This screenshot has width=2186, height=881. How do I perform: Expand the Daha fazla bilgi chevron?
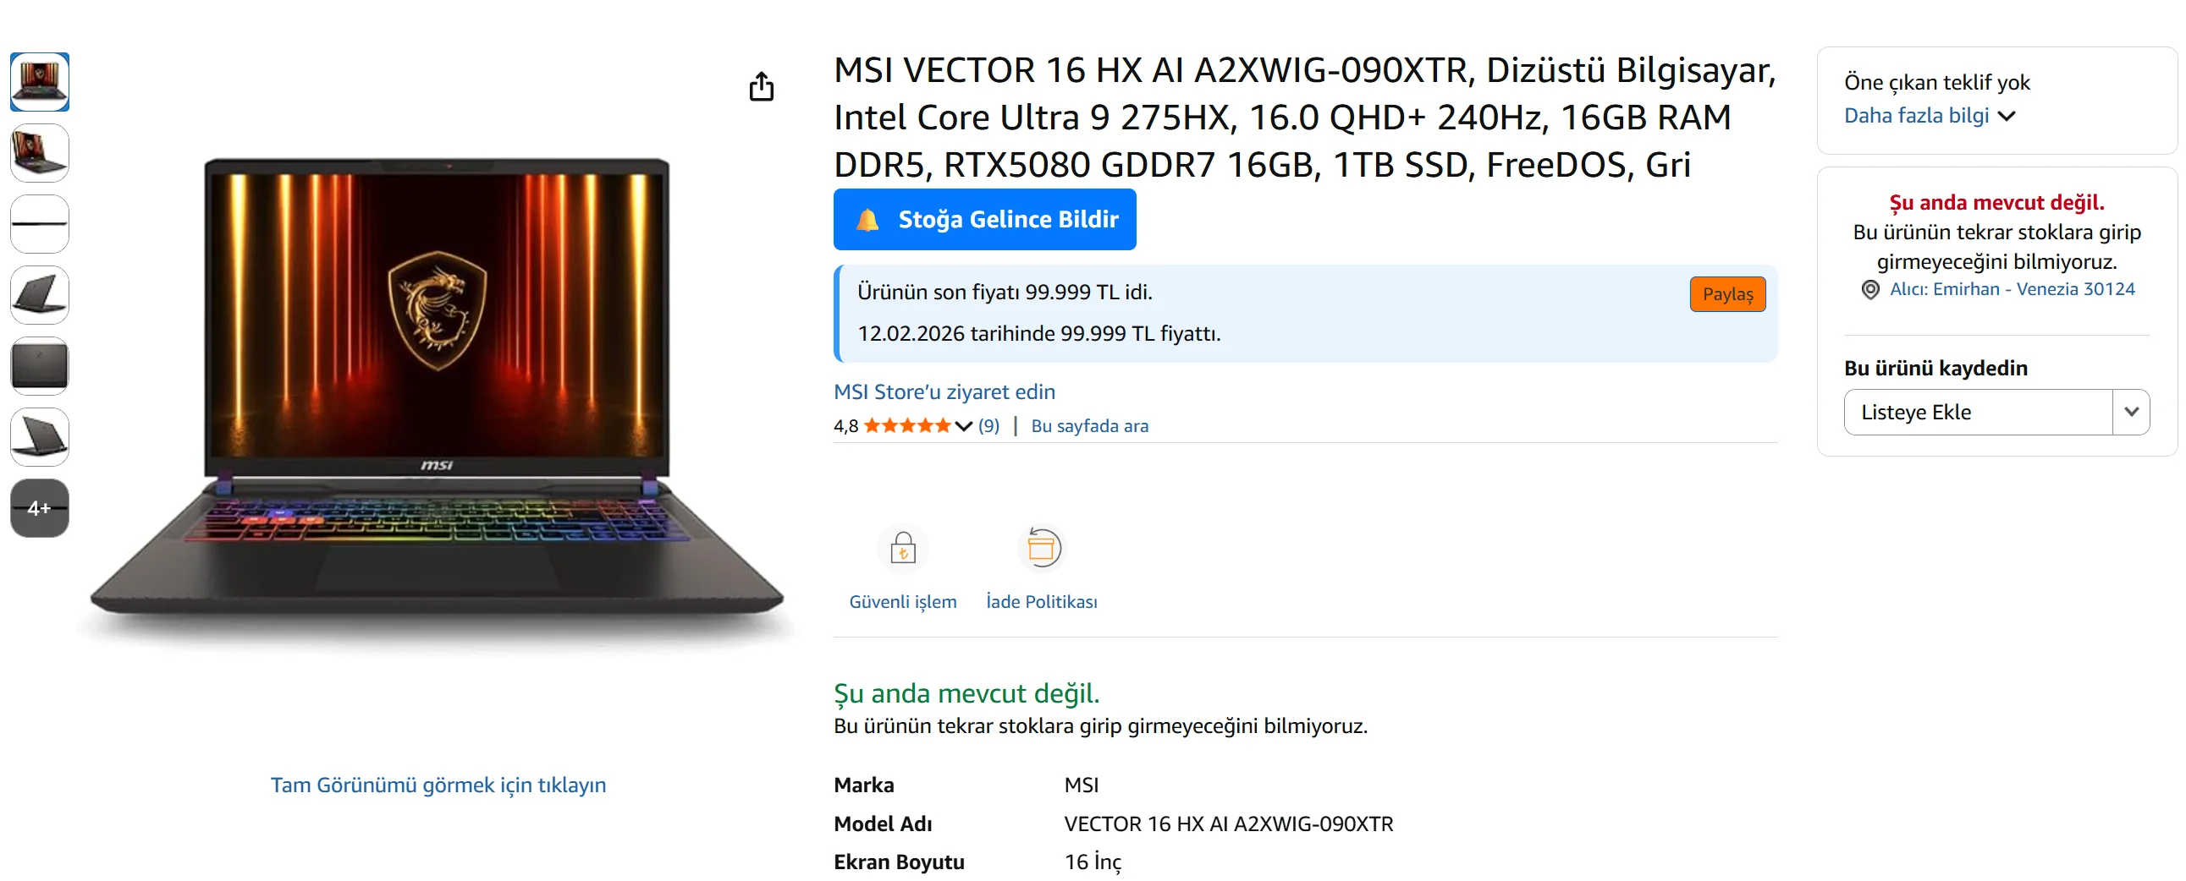pyautogui.click(x=2006, y=116)
